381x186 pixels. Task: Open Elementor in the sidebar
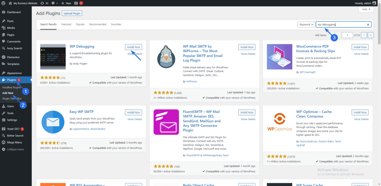pyautogui.click(x=13, y=57)
